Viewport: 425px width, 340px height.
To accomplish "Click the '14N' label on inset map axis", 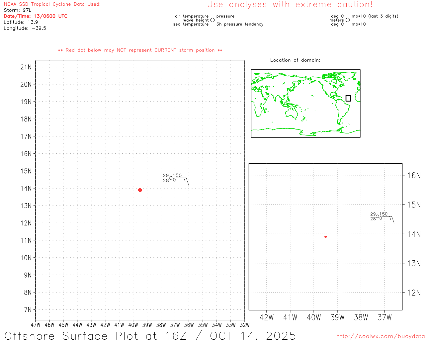I will click(x=414, y=234).
